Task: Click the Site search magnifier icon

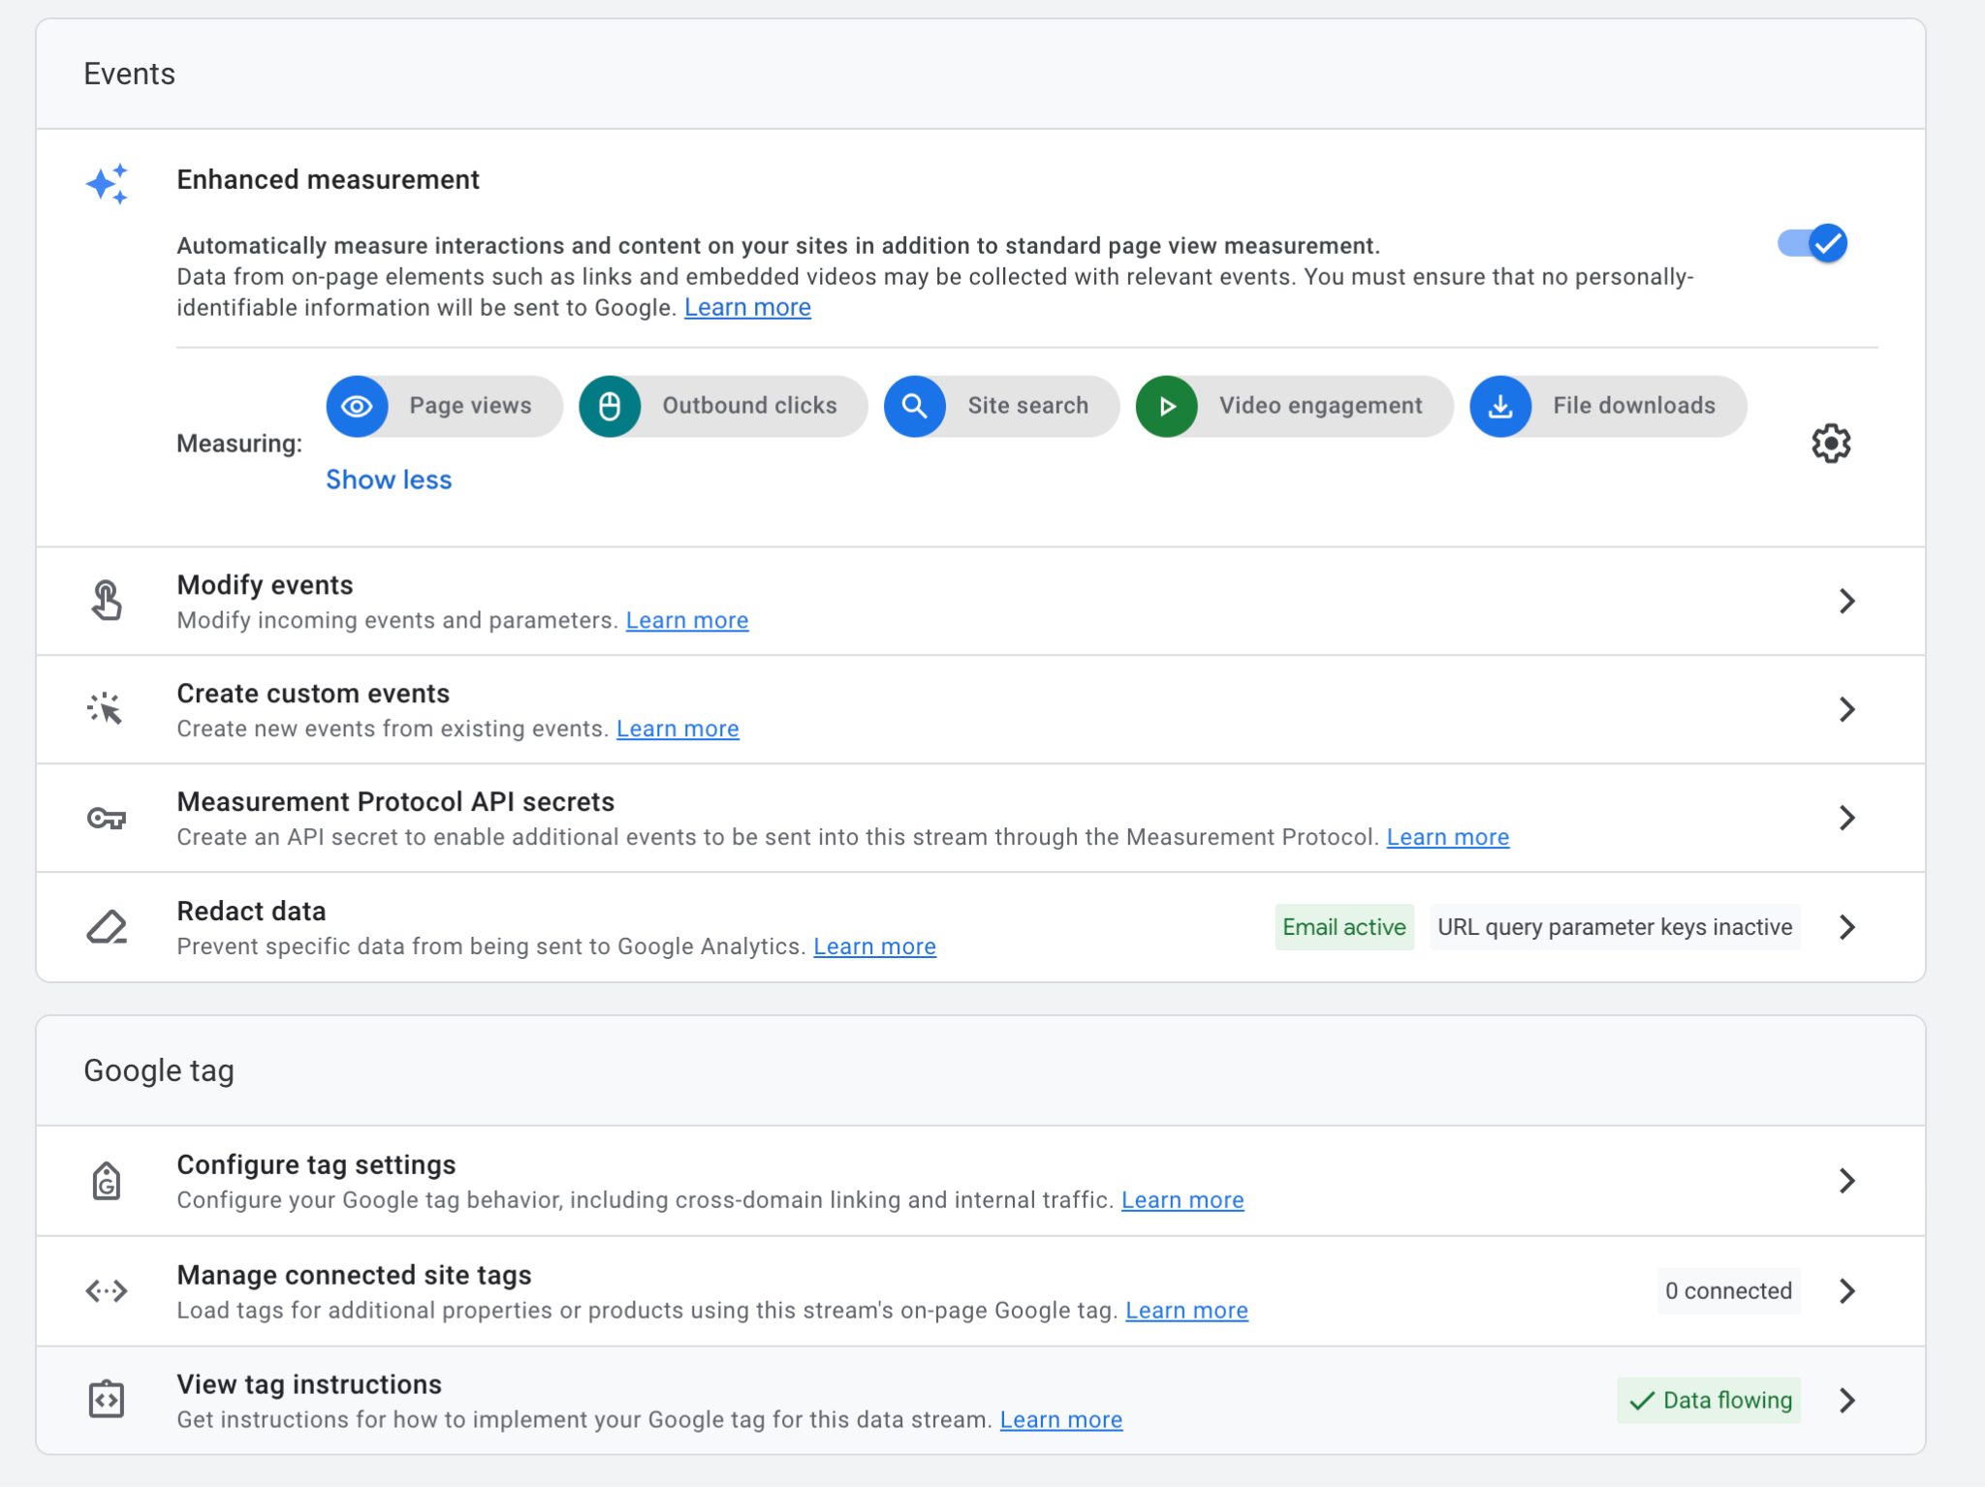Action: pyautogui.click(x=914, y=406)
